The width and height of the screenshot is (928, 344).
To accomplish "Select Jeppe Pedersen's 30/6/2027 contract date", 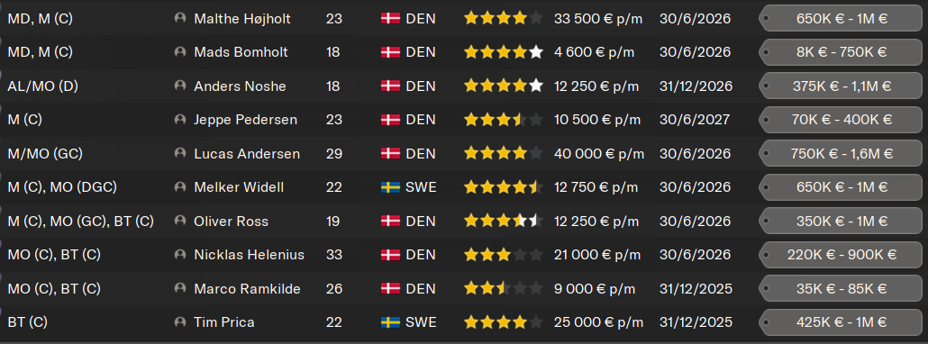I will 695,120.
